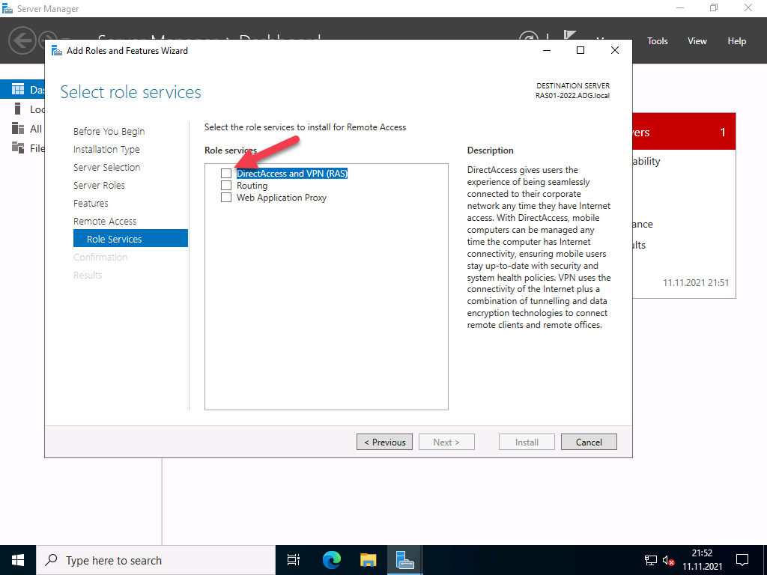
Task: Open network status tray icon
Action: click(x=651, y=560)
